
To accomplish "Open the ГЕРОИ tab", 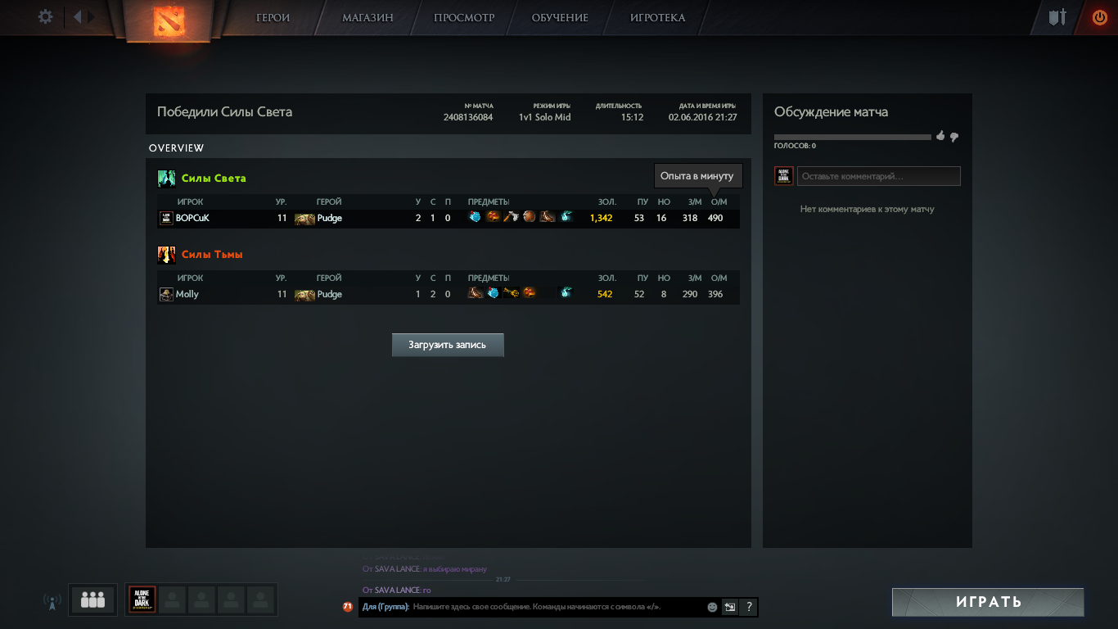I will pos(273,17).
